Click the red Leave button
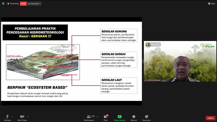The width and height of the screenshot is (217, 122). pos(210,118)
